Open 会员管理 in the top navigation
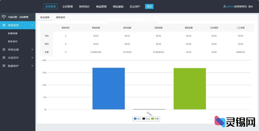Image resolution: width=259 pixels, height=131 pixels. 68,7
